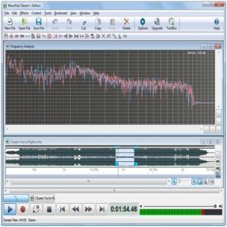Click the waveform horizontal scrollbar
Image resolution: width=227 pixels, height=227 pixels.
pos(89,182)
